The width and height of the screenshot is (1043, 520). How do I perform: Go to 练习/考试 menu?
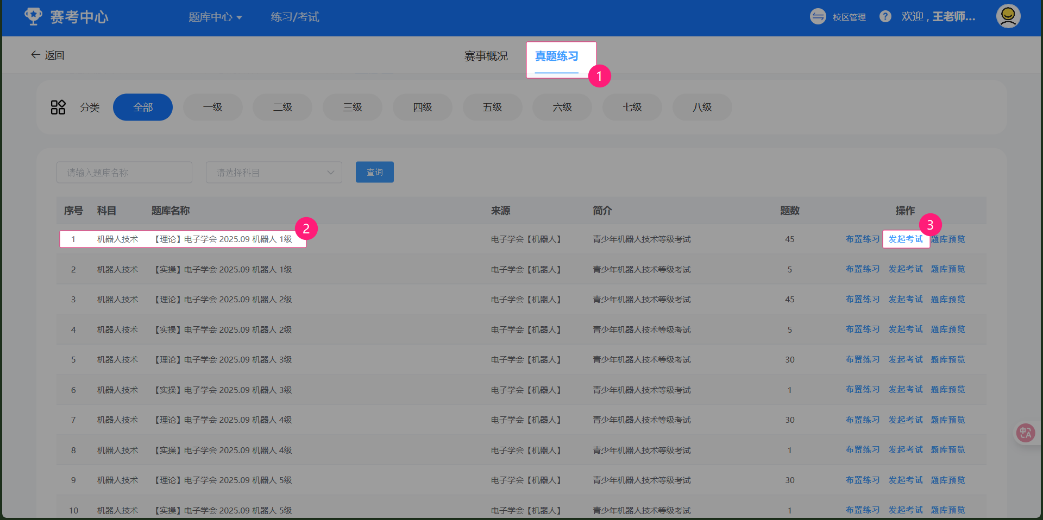(x=295, y=17)
